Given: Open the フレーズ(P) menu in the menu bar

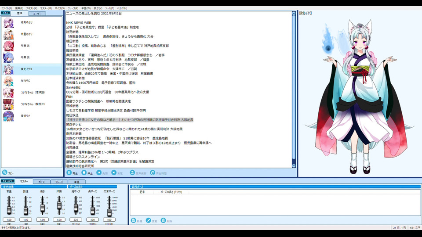Looking at the screenshot, I should tap(73, 8).
